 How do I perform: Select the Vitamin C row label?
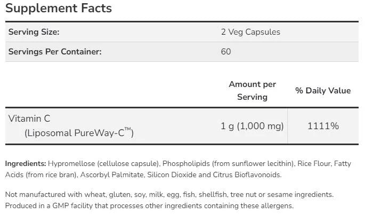pyautogui.click(x=29, y=118)
